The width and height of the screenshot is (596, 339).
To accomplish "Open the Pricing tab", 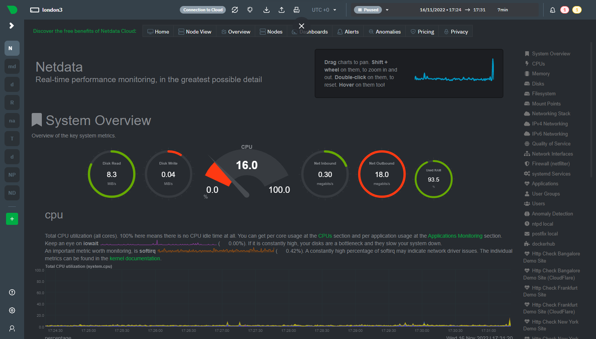I will coord(422,32).
